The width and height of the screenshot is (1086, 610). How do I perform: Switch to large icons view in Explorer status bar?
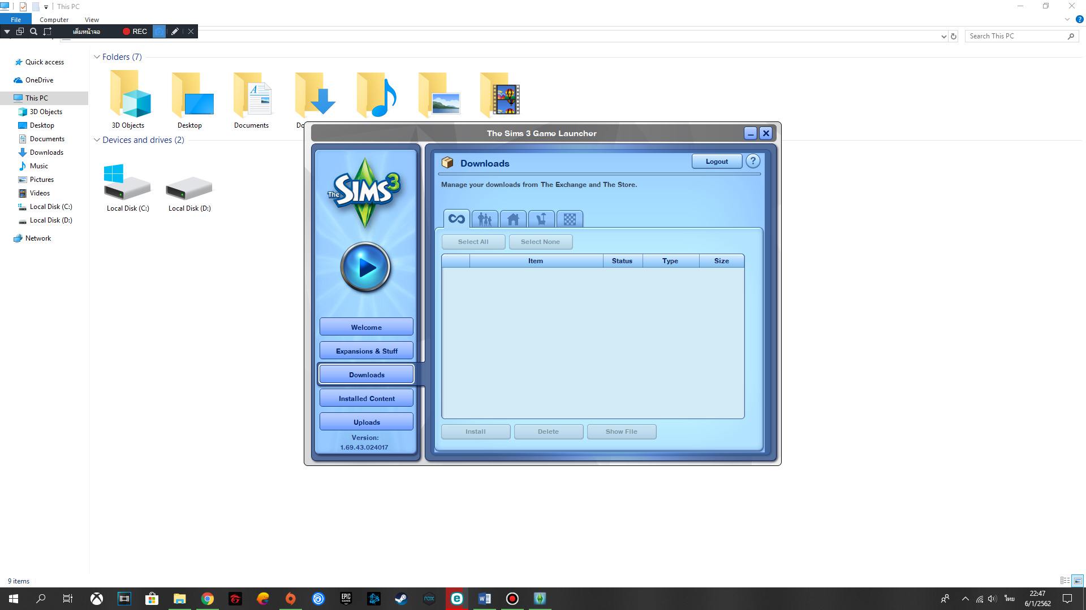[1078, 581]
